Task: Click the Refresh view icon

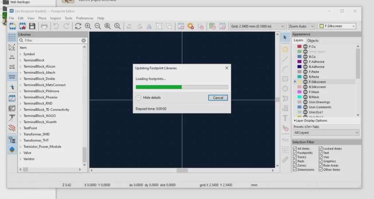Action: click(x=78, y=26)
